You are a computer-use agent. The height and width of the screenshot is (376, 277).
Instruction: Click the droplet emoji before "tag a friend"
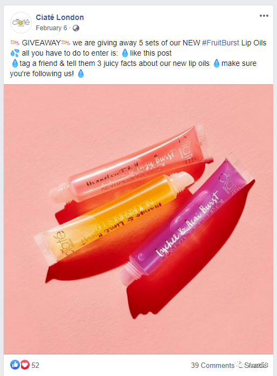[x=15, y=63]
